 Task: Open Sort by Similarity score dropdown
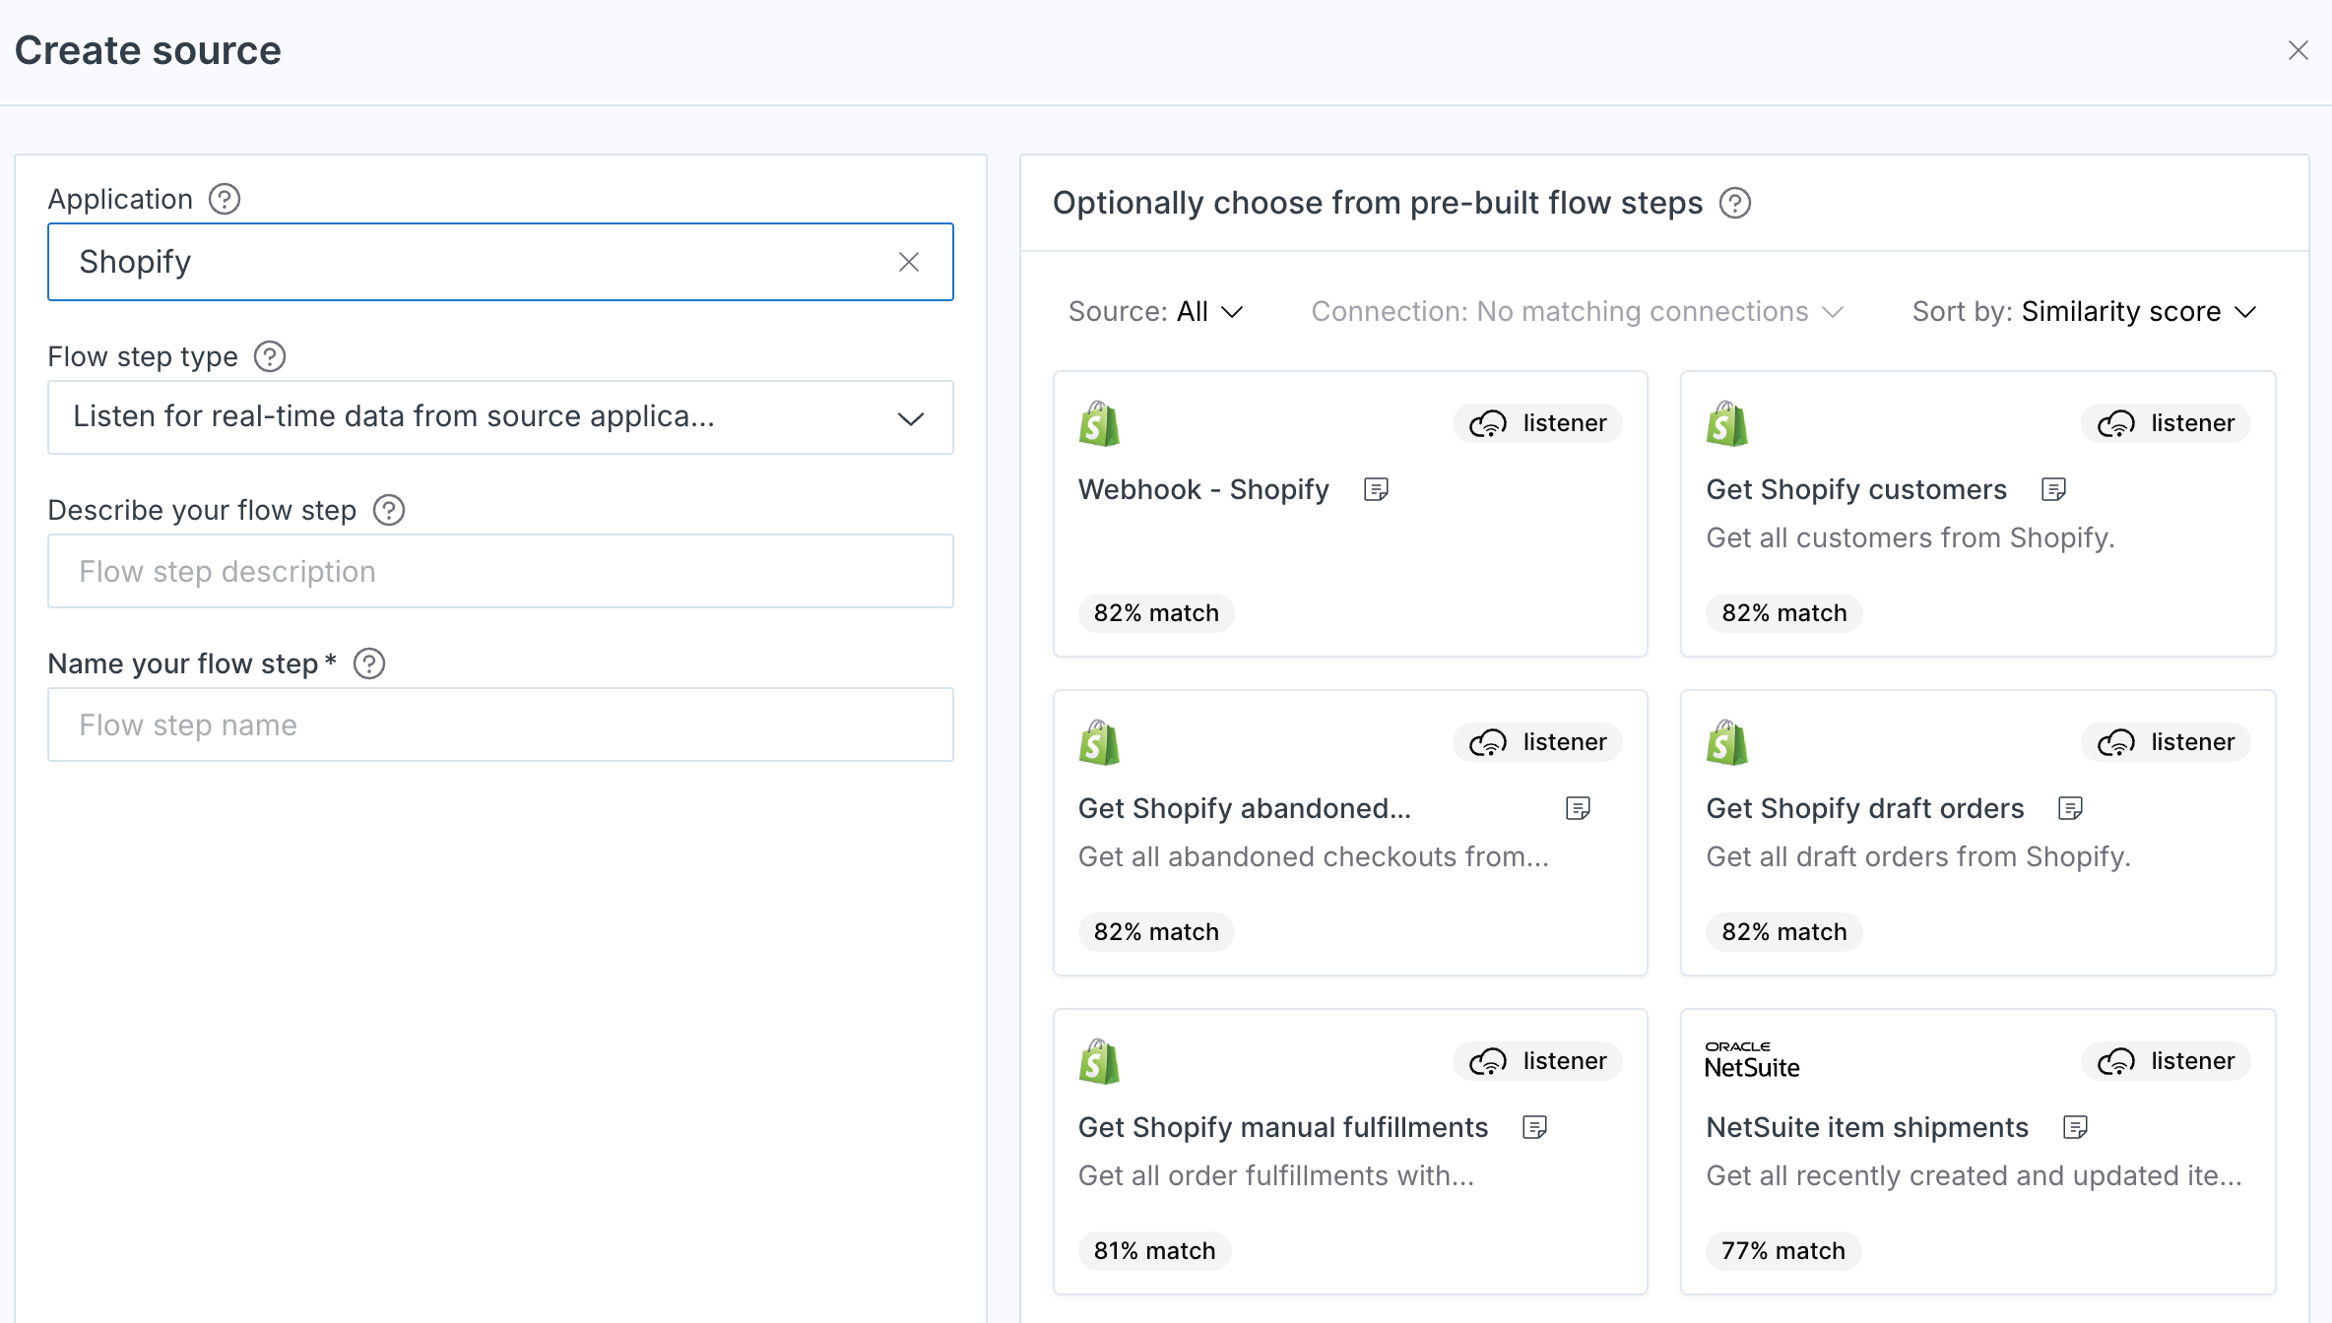click(x=2084, y=311)
